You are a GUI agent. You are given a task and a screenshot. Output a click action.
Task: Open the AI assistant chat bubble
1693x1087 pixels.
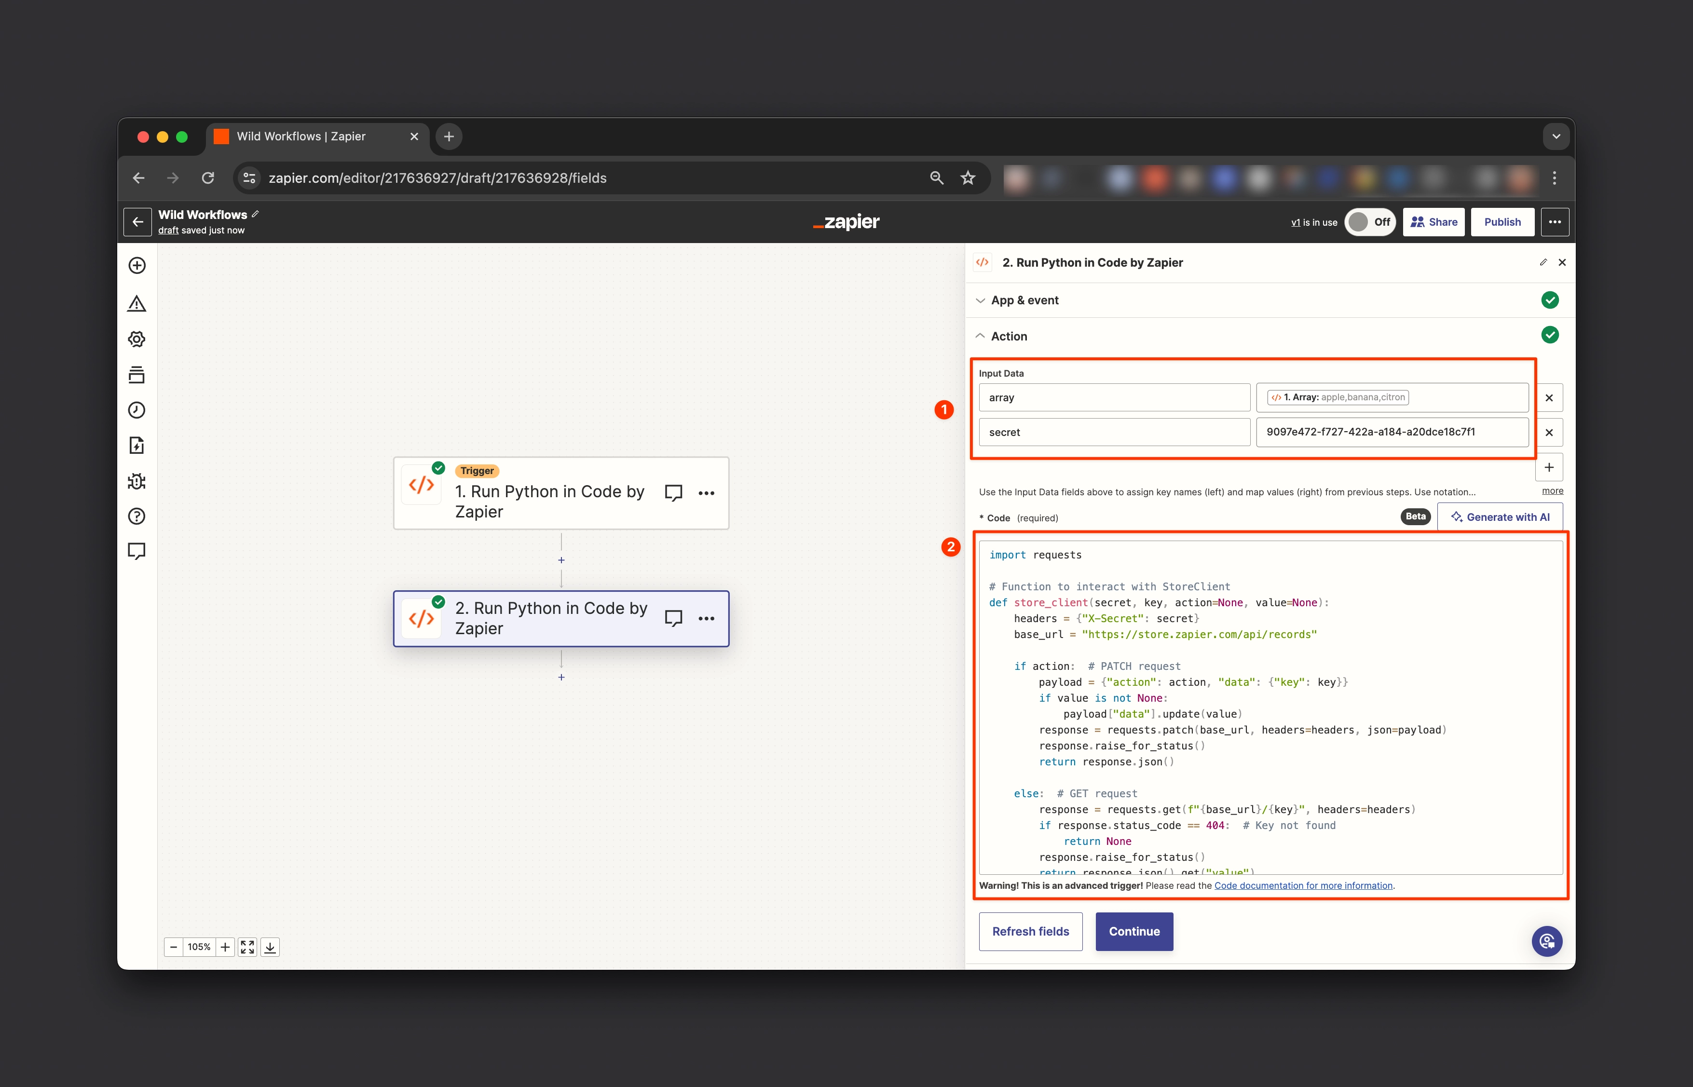point(1547,941)
